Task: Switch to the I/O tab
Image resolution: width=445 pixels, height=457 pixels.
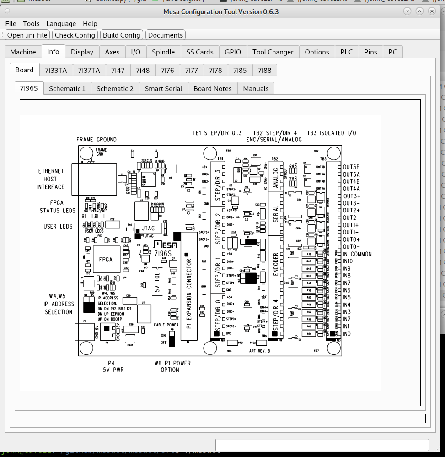Action: (136, 52)
